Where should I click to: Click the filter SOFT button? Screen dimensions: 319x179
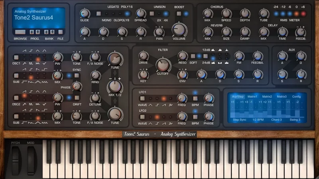click(x=193, y=56)
